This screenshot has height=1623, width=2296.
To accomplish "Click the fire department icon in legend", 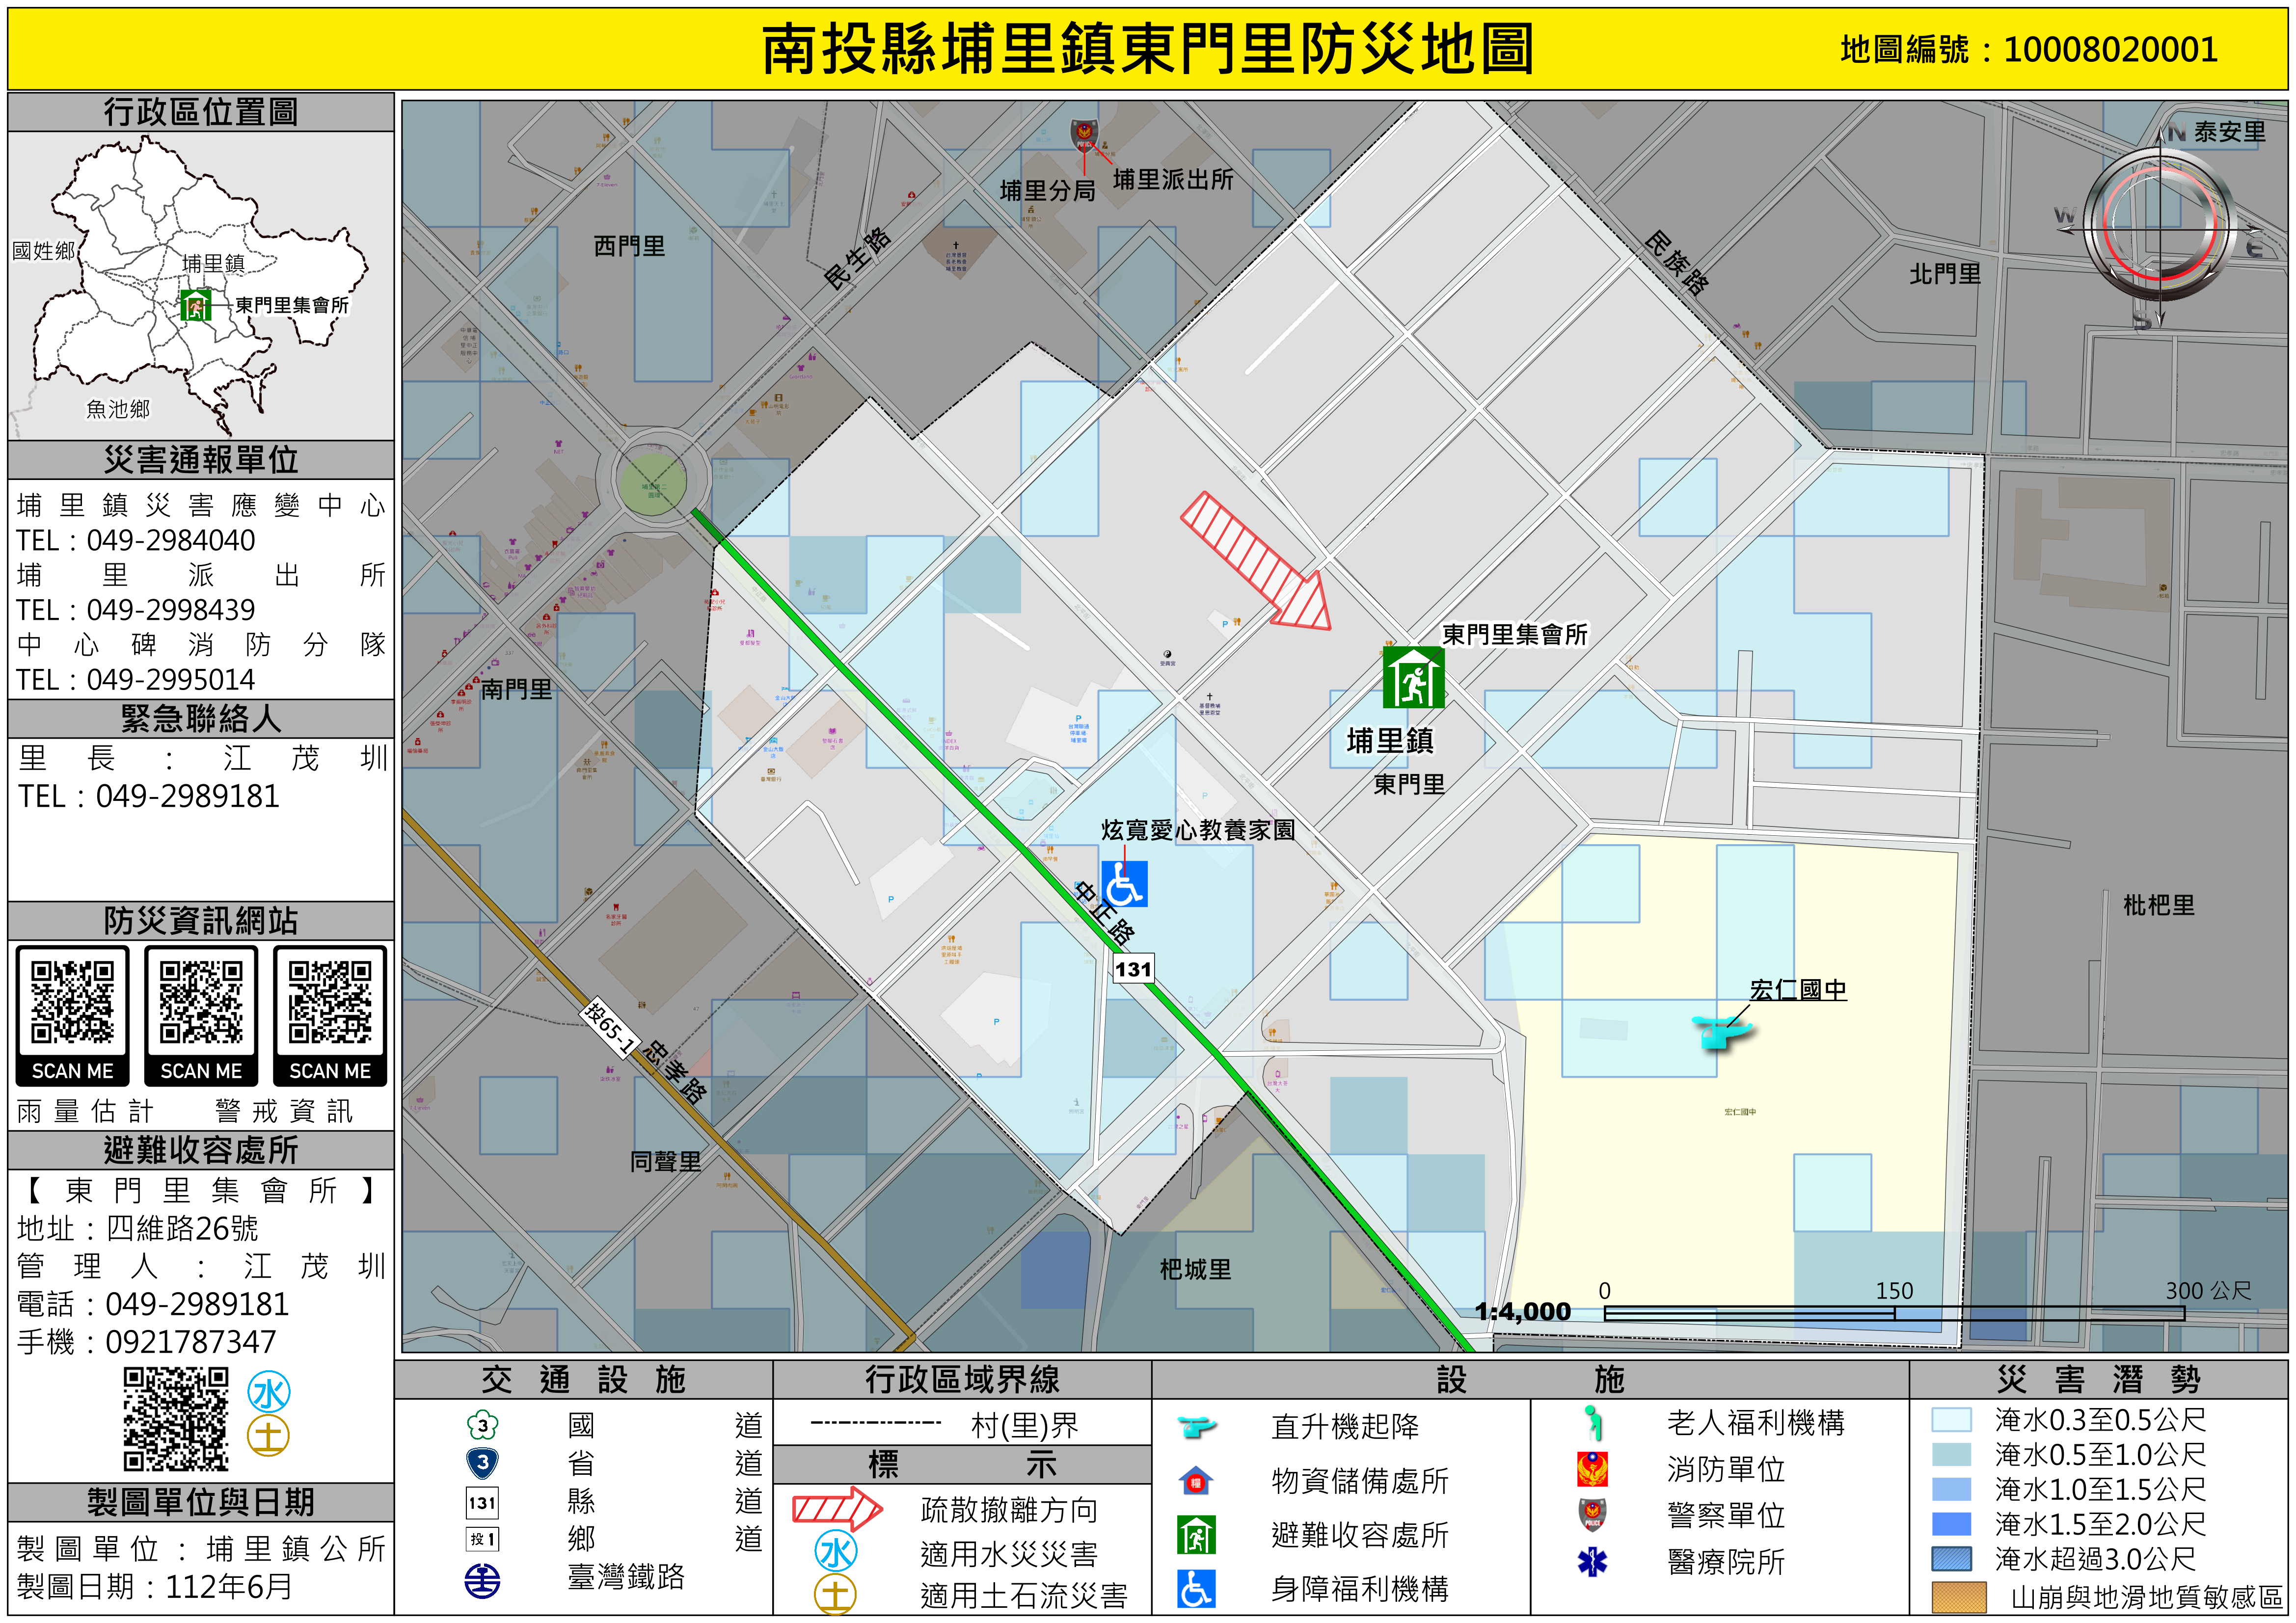I will click(x=1592, y=1469).
